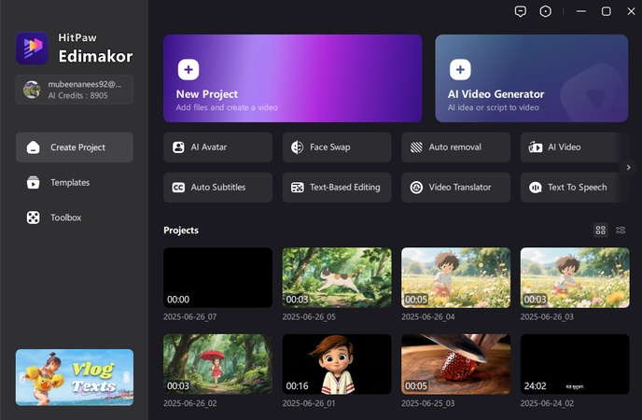
Task: Open the AI Avatar tool
Action: point(217,147)
